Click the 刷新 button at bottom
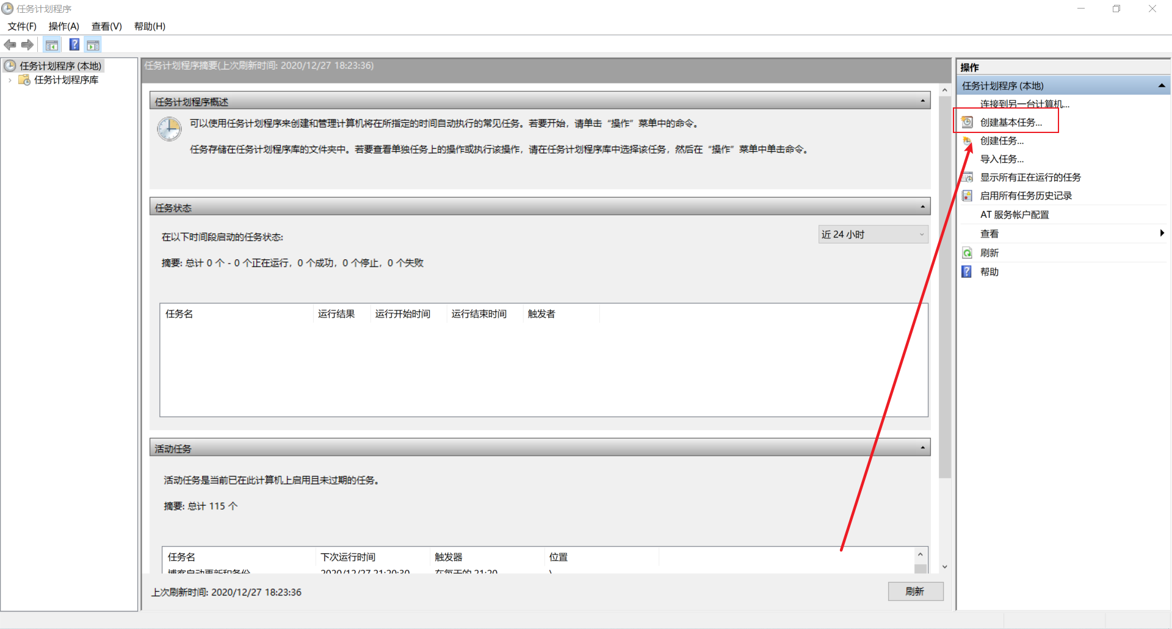1172x629 pixels. tap(915, 591)
